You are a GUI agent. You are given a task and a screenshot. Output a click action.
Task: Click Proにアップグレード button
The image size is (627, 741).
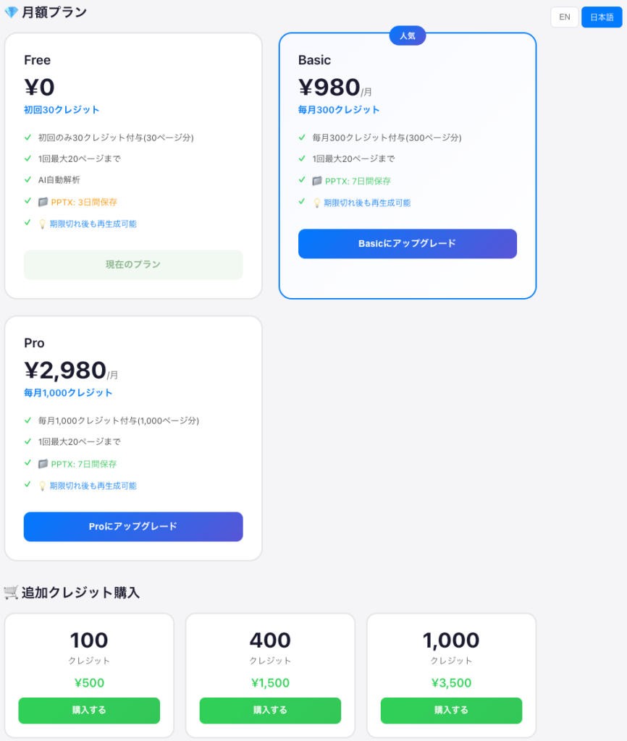133,527
